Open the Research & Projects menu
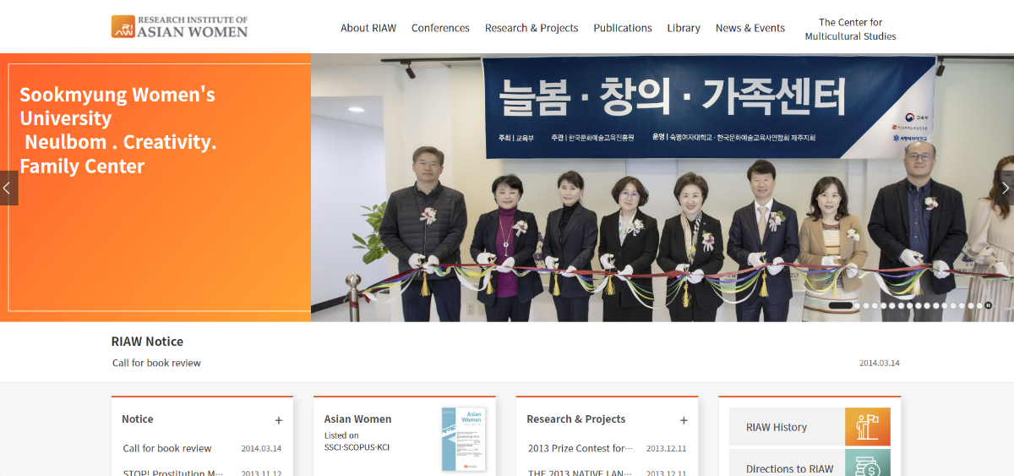 pyautogui.click(x=532, y=28)
